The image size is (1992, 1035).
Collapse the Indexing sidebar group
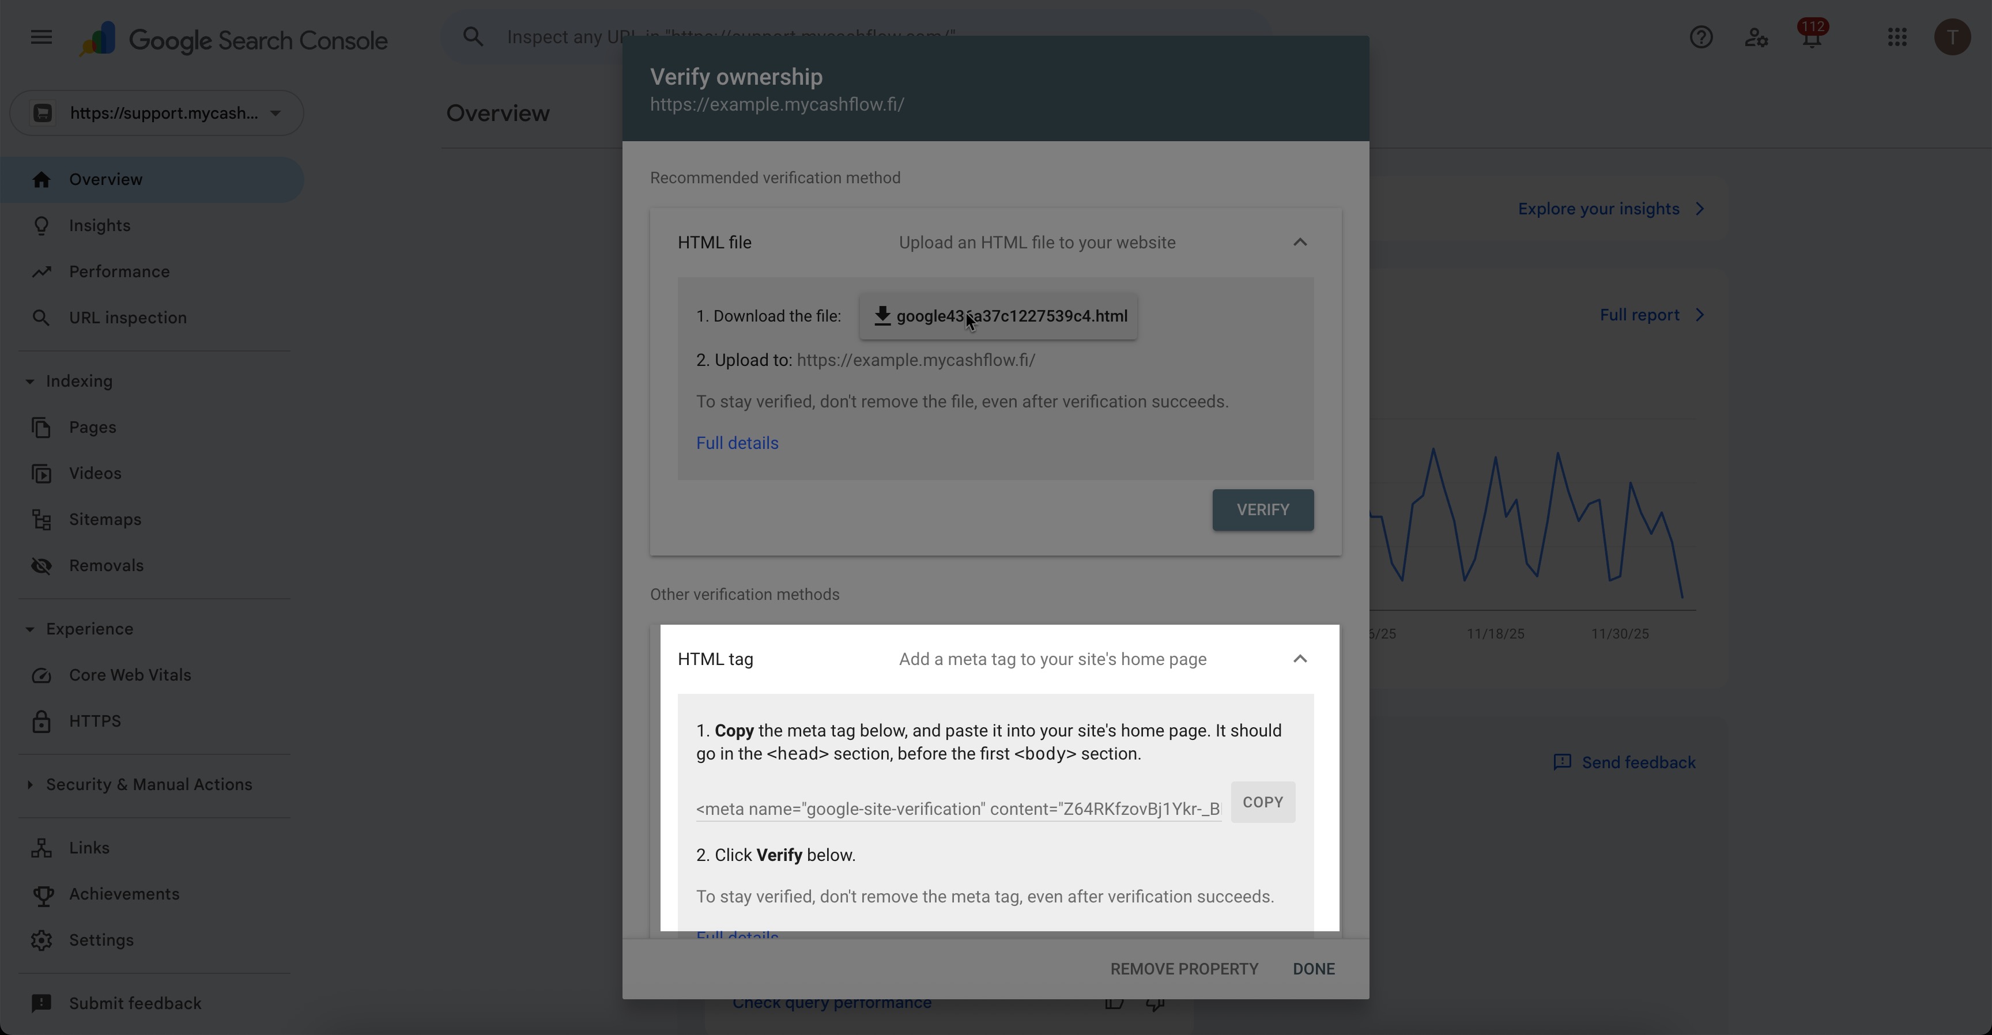(x=29, y=382)
